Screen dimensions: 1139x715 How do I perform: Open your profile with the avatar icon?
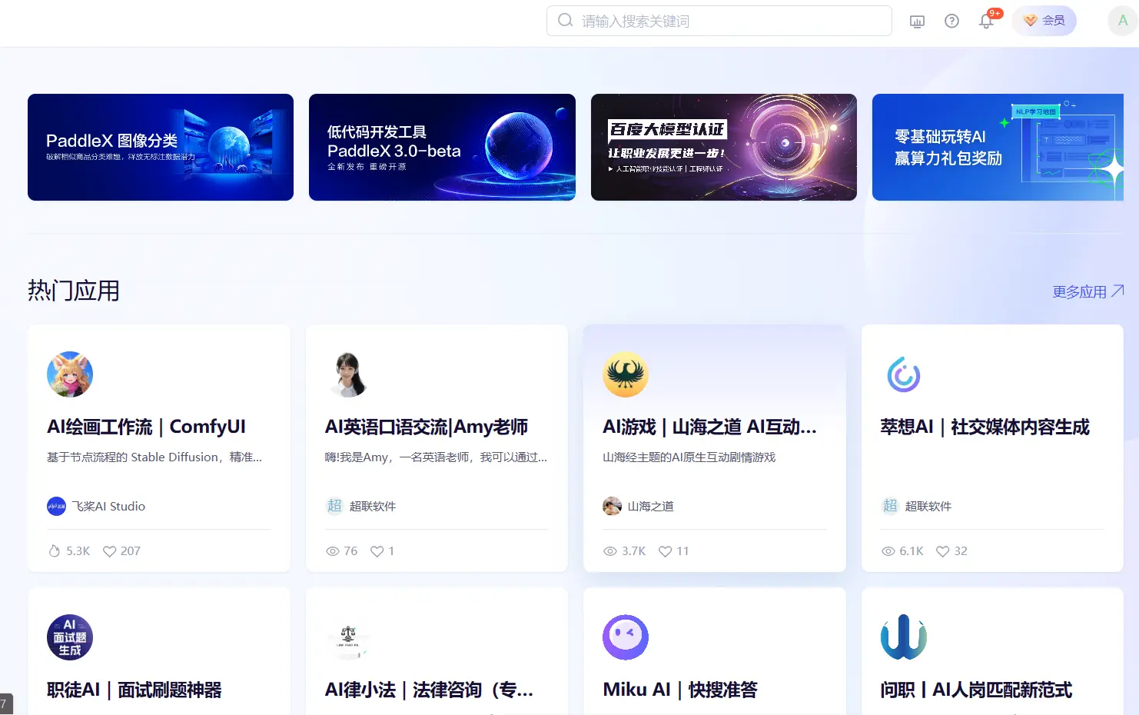click(1121, 21)
